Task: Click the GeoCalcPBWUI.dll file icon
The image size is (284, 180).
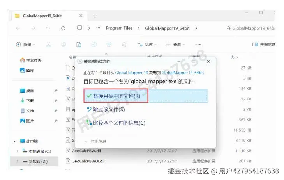Action: (x=68, y=161)
